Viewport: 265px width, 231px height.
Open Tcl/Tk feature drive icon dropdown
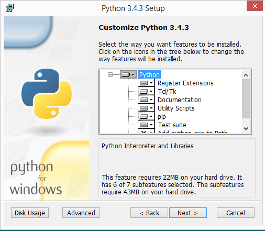tap(147, 91)
